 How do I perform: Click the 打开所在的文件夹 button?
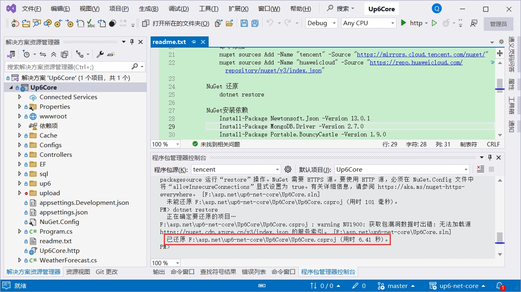tap(176, 23)
